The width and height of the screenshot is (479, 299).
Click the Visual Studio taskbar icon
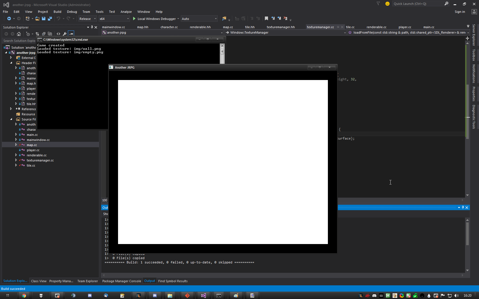pos(203,295)
